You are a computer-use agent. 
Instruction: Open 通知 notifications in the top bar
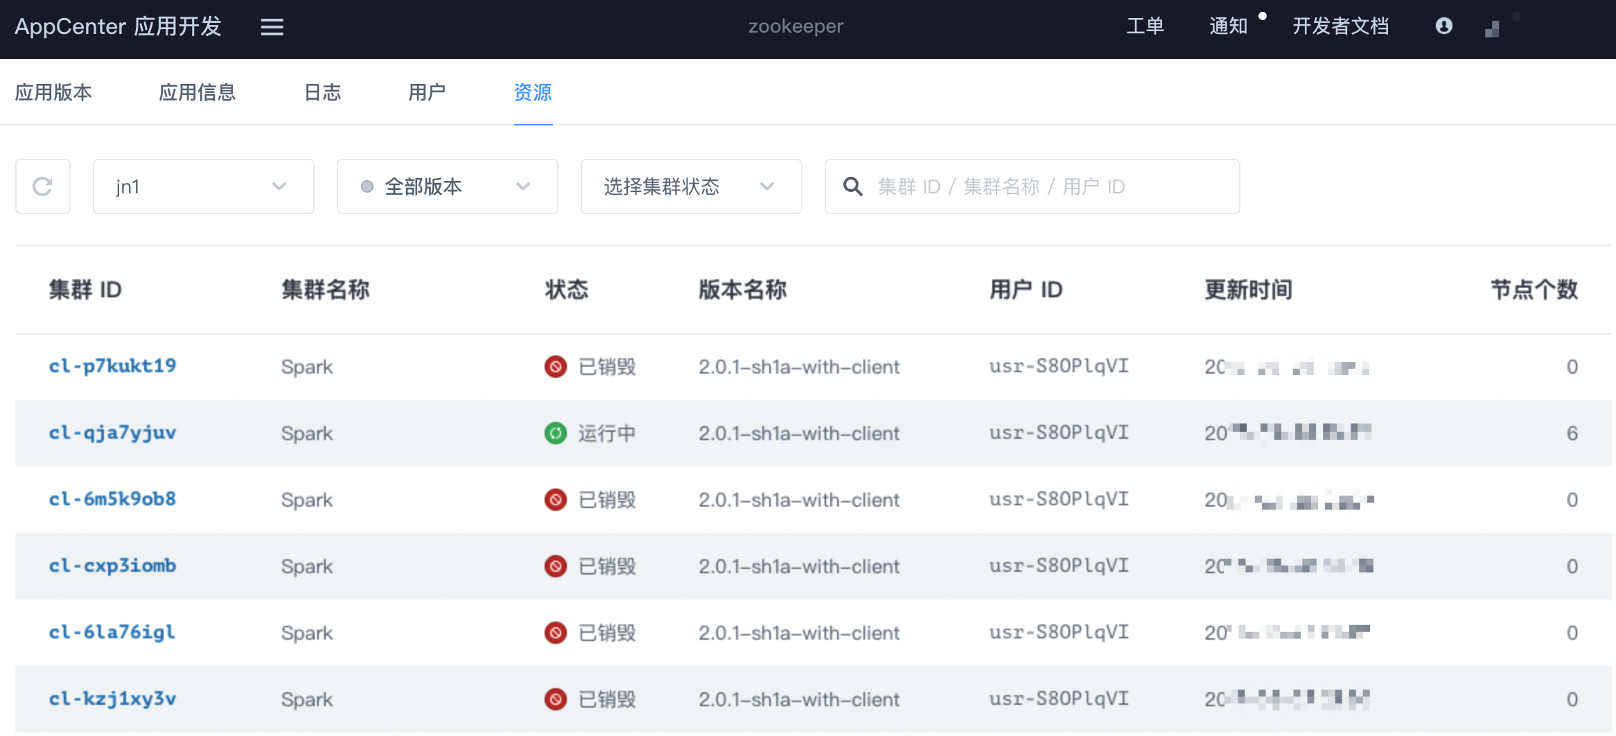[1228, 26]
